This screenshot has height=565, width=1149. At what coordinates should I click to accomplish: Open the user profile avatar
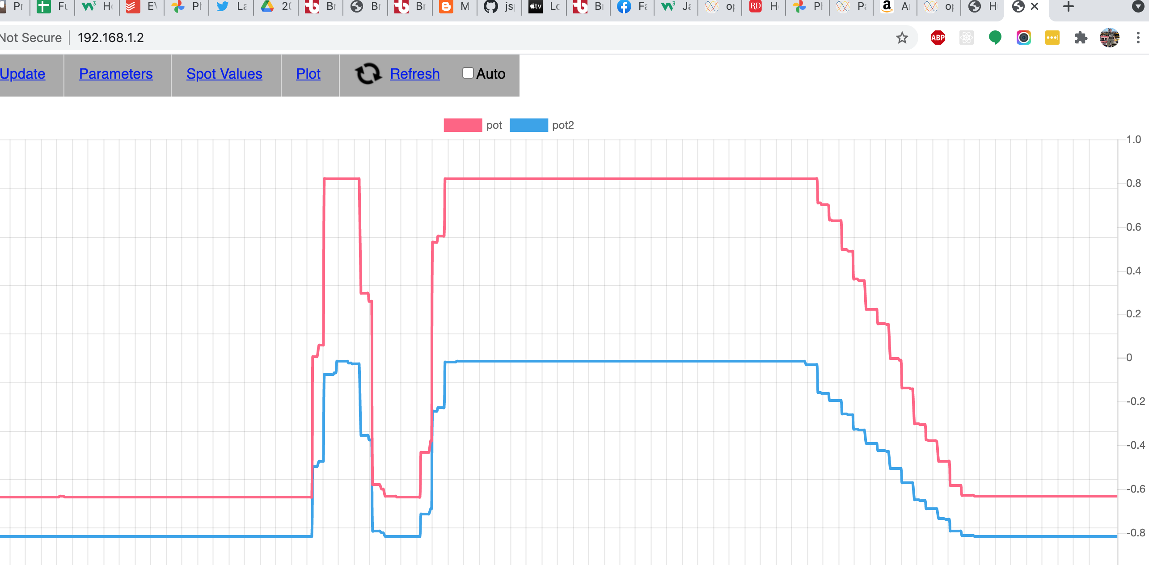(x=1109, y=38)
